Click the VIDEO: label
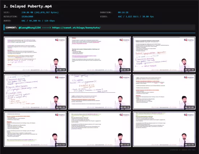199x154 pixels. pyautogui.click(x=104, y=17)
